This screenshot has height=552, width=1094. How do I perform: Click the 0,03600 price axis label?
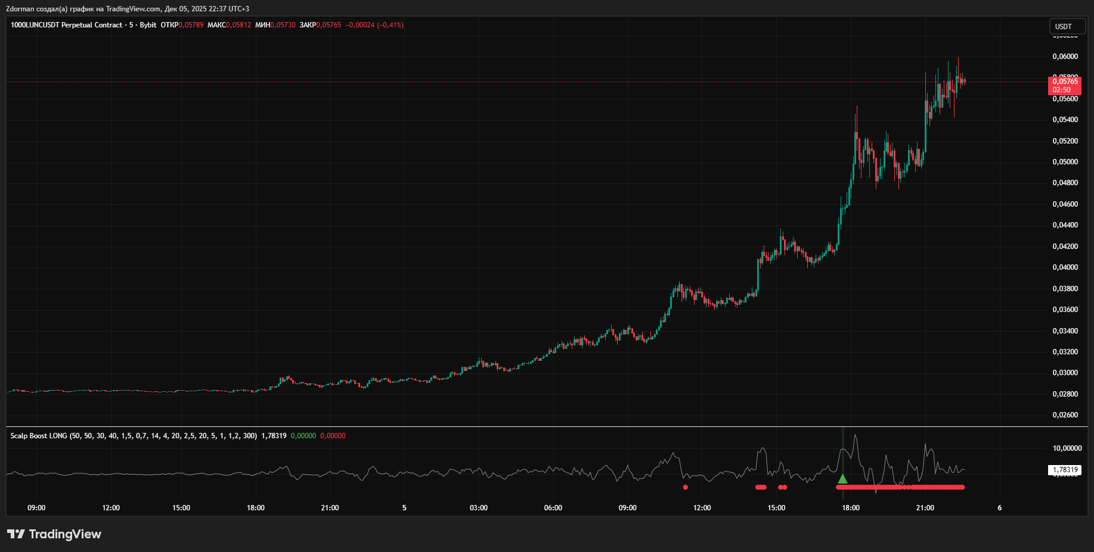click(1065, 310)
